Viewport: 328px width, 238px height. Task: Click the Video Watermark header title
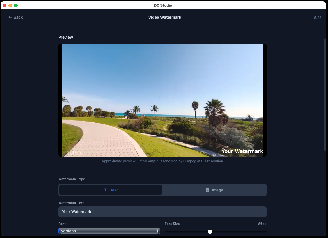pos(165,17)
